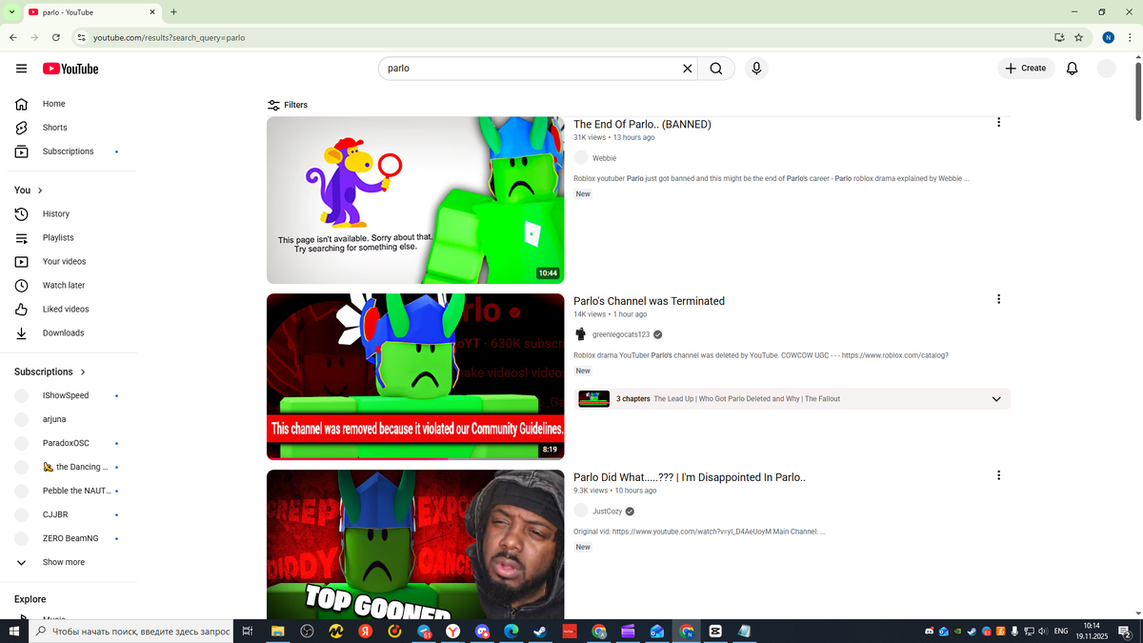The image size is (1143, 643).
Task: Open the greenlegocats123 channel avatar
Action: pyautogui.click(x=580, y=334)
